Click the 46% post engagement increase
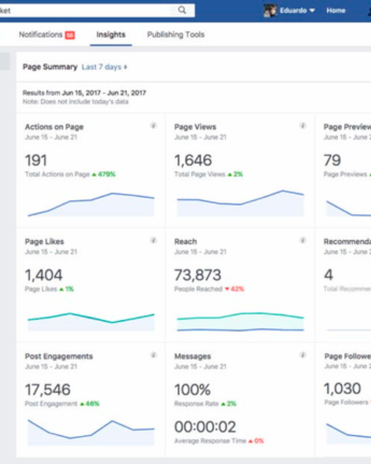 tap(90, 404)
